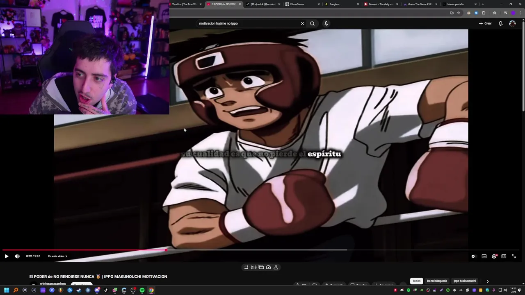Open the Chrome cast/install screen icon
Screen dimensions: 525x295
452,13
